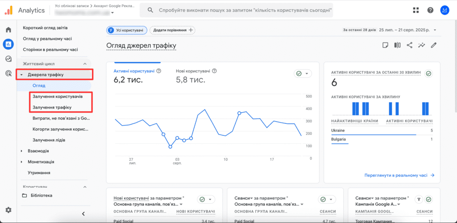Open the Advertising icon in left rail
The height and width of the screenshot is (223, 457).
click(x=8, y=73)
